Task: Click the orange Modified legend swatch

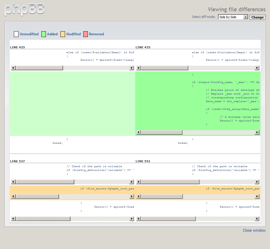Action: pos(62,34)
